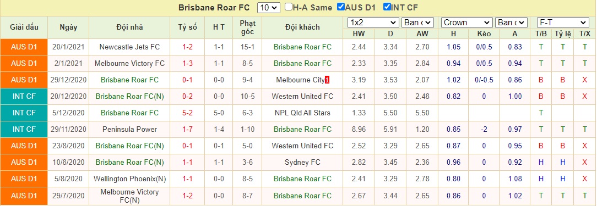Select the AUS D1 tag on 29/12/2020
Viewport: 597px width, 206px height.
pyautogui.click(x=24, y=80)
